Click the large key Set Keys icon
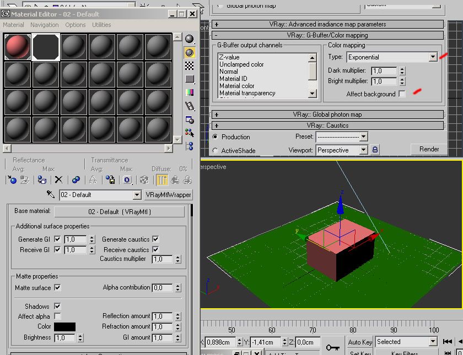 point(333,347)
